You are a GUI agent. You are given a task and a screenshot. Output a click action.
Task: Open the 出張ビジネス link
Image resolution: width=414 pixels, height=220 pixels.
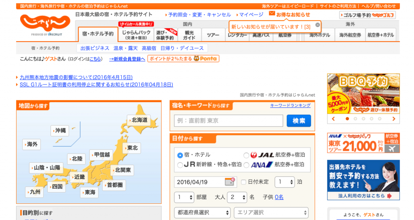click(x=95, y=48)
